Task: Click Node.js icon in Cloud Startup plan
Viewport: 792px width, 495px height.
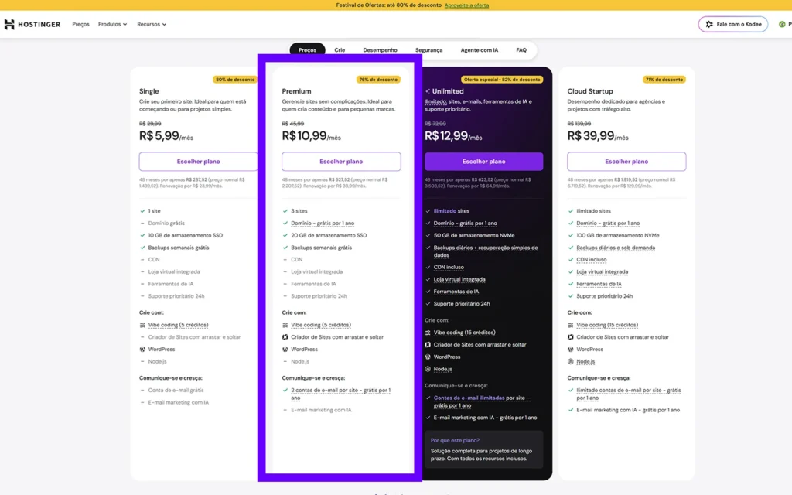Action: point(570,362)
